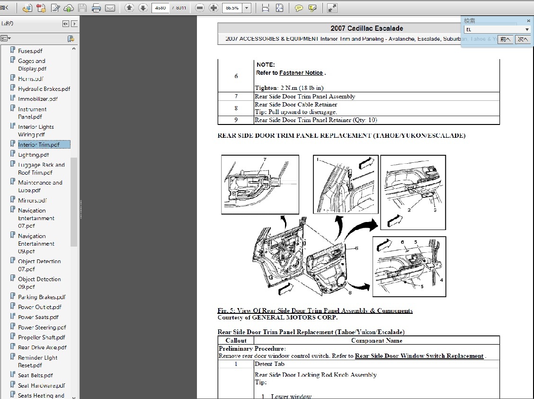
Task: Open the Instrument Panel.pdf bookmark
Action: [x=32, y=113]
